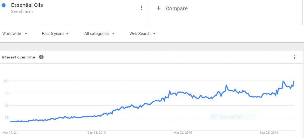Viewport: 304px width, 138px height.
Task: Expand the All categories dropdown
Action: click(x=100, y=34)
